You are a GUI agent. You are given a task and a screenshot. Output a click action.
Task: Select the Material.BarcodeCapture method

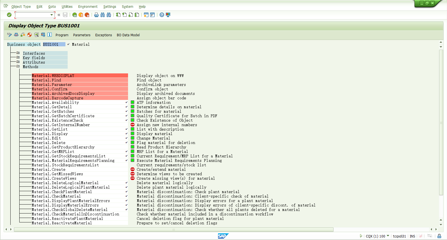(x=80, y=98)
